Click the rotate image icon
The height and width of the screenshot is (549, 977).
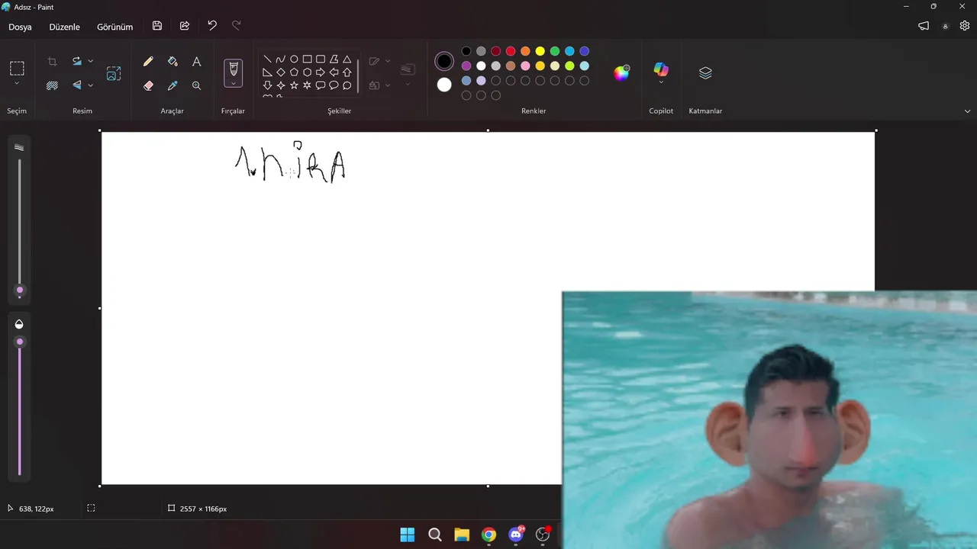point(76,61)
